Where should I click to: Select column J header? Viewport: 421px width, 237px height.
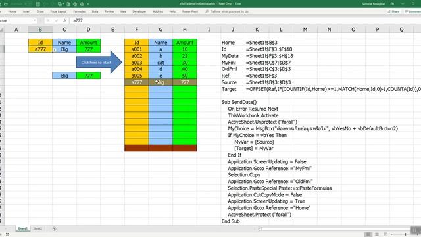(233, 29)
